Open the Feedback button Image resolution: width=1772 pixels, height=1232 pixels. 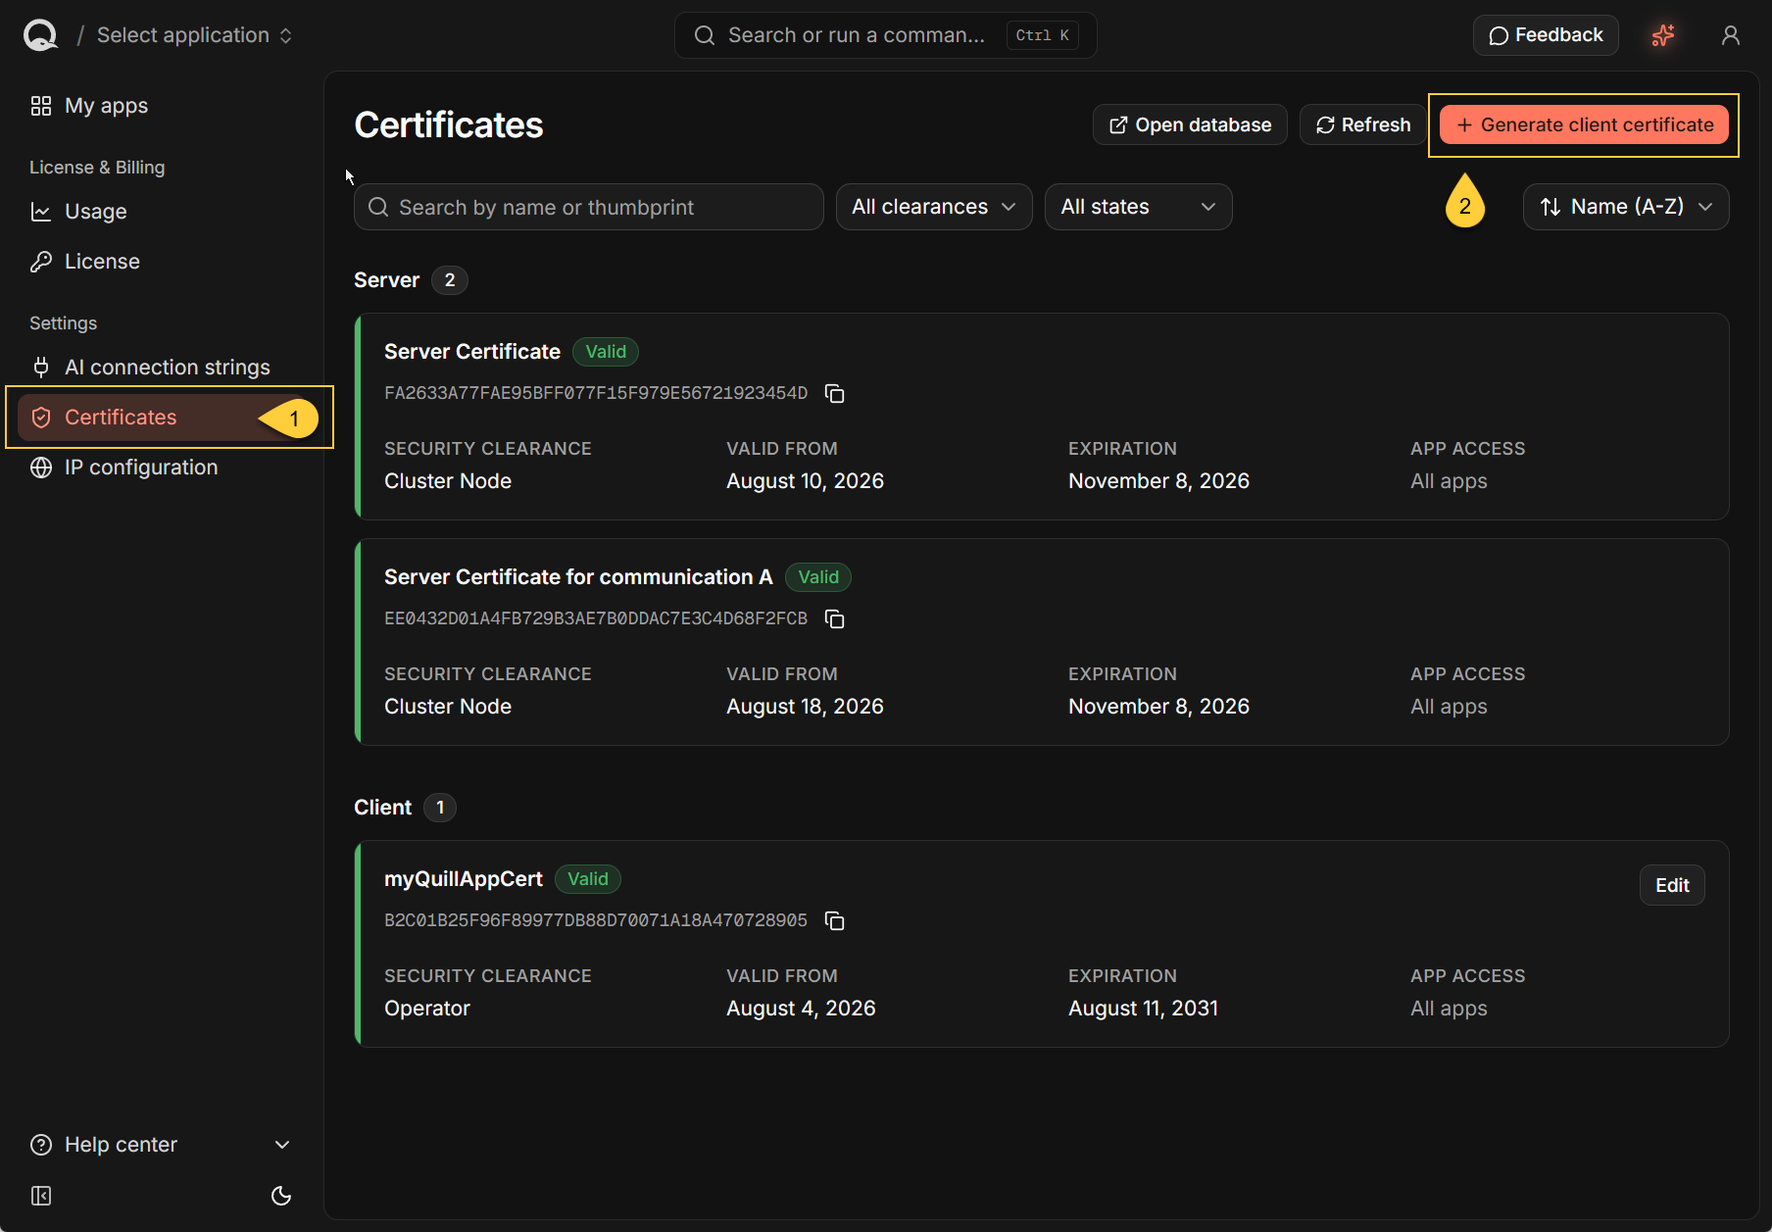[1545, 35]
